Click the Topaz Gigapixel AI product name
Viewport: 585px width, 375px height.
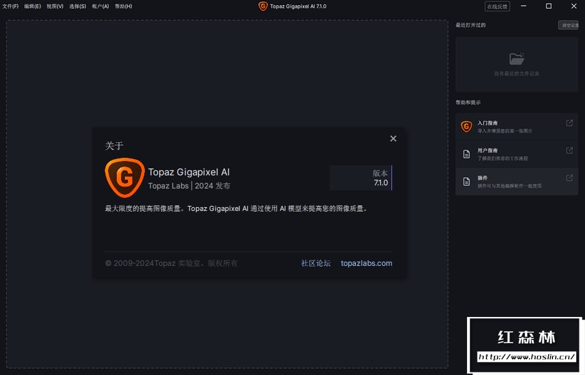[x=189, y=172]
